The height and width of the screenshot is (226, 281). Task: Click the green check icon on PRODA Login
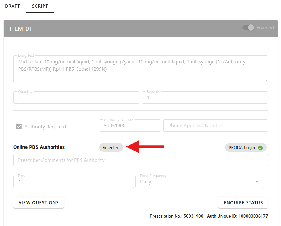[x=260, y=148]
